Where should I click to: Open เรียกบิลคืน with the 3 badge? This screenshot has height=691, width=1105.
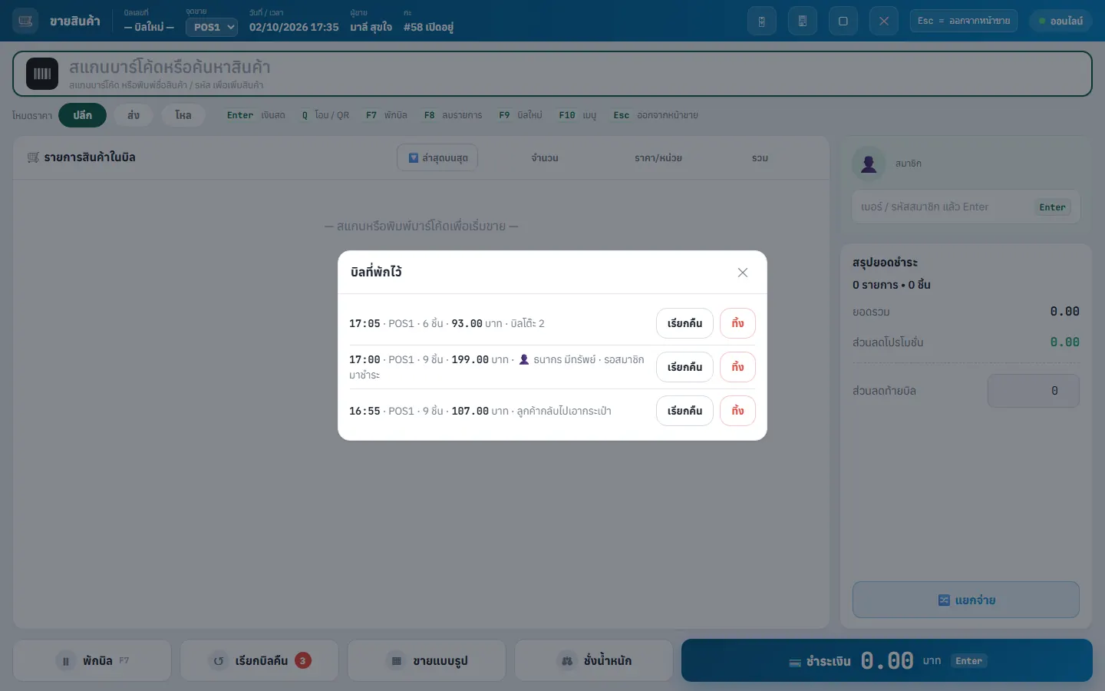point(259,660)
